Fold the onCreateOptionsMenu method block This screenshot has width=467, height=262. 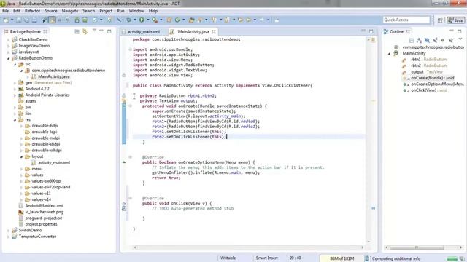tap(130, 157)
